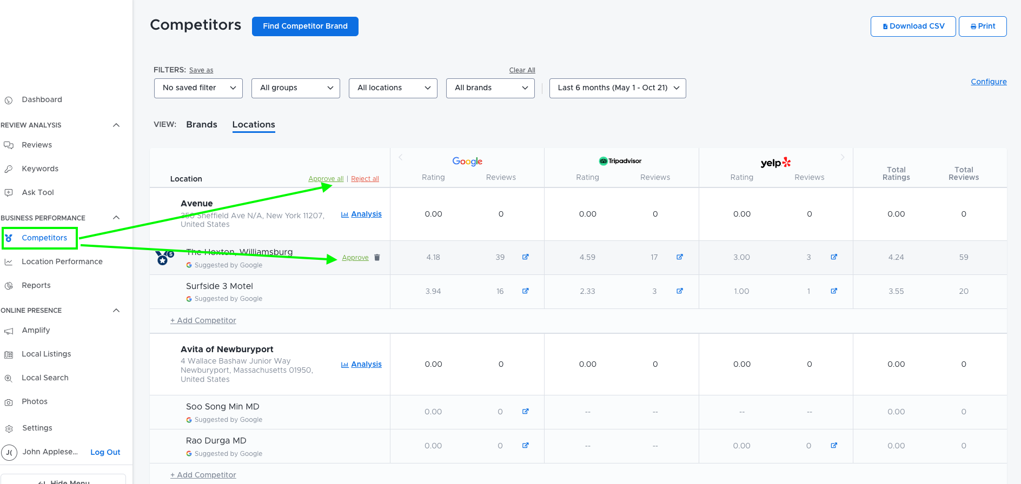Open Analysis for Avenue location

tap(361, 214)
